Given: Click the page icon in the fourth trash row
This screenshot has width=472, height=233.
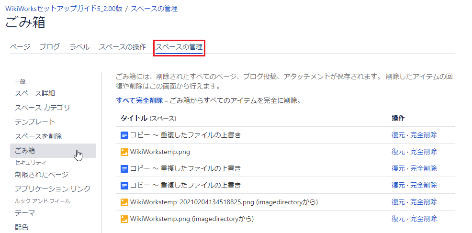Looking at the screenshot, I should point(124,186).
